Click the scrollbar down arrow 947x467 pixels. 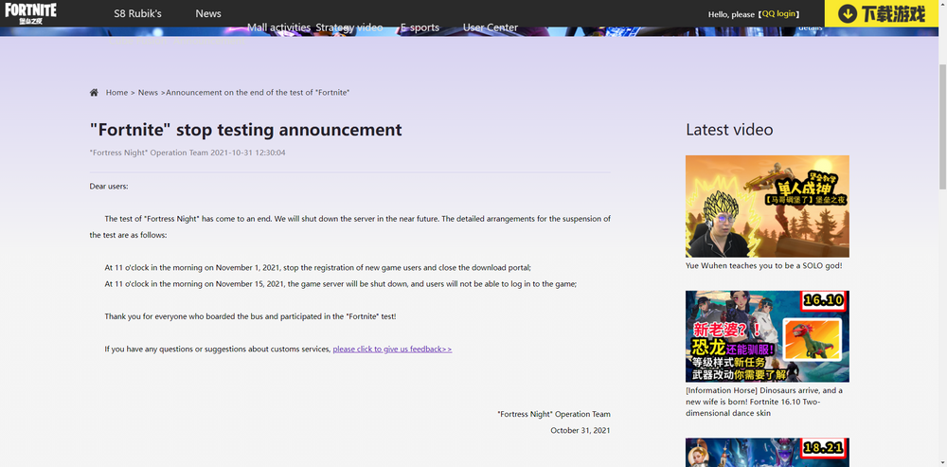pos(940,461)
